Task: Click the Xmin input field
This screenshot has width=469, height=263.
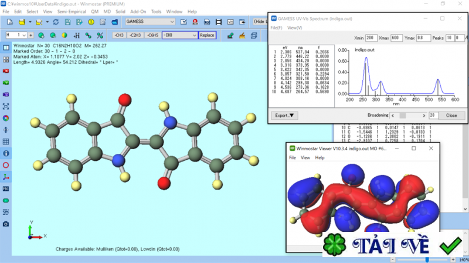Action: [x=371, y=38]
